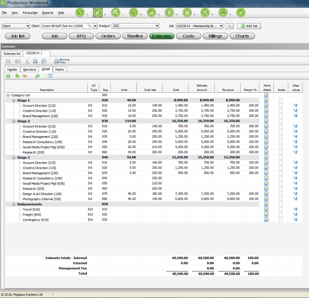Click the job search magnifier button
The image size is (309, 298).
[229, 26]
